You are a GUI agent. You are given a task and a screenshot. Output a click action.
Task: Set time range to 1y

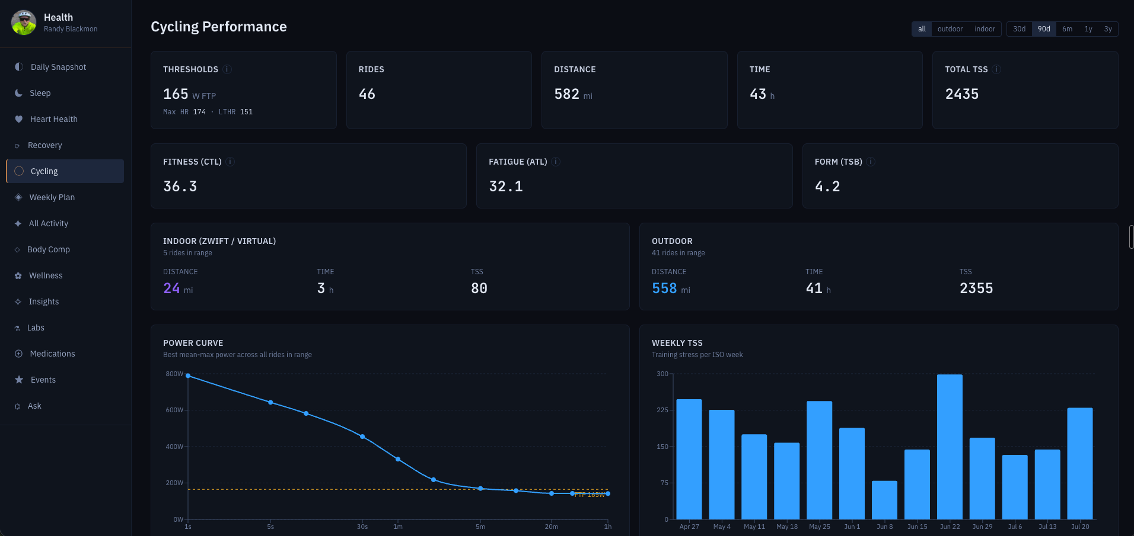[1088, 29]
